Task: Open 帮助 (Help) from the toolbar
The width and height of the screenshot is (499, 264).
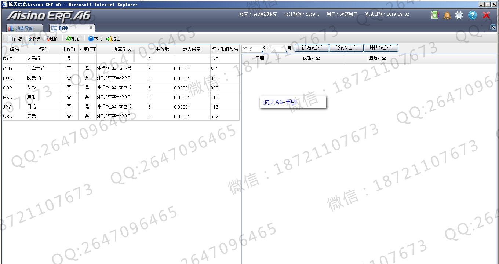Action: click(91, 38)
